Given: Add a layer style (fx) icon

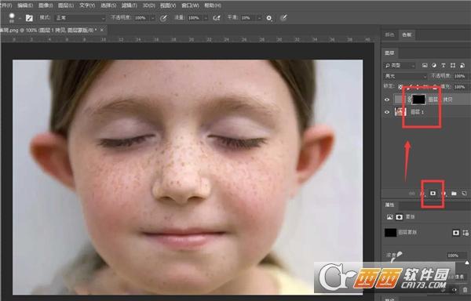Looking at the screenshot, I should click(422, 194).
